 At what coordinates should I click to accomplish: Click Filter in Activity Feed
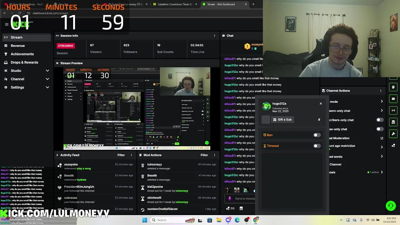coord(121,155)
